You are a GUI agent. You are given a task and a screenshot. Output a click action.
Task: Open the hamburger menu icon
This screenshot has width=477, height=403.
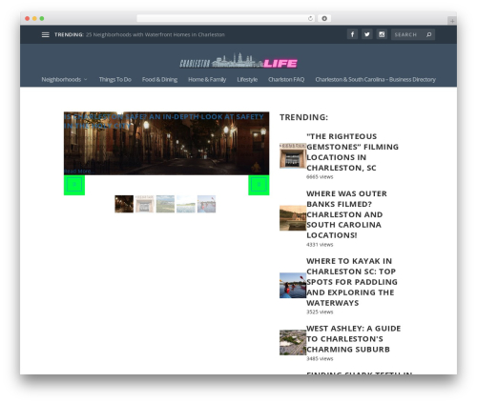(46, 34)
